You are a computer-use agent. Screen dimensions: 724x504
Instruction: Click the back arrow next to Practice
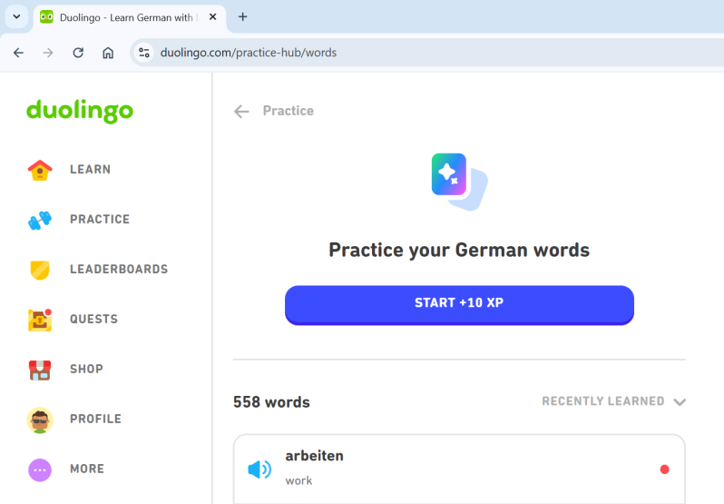pyautogui.click(x=241, y=111)
